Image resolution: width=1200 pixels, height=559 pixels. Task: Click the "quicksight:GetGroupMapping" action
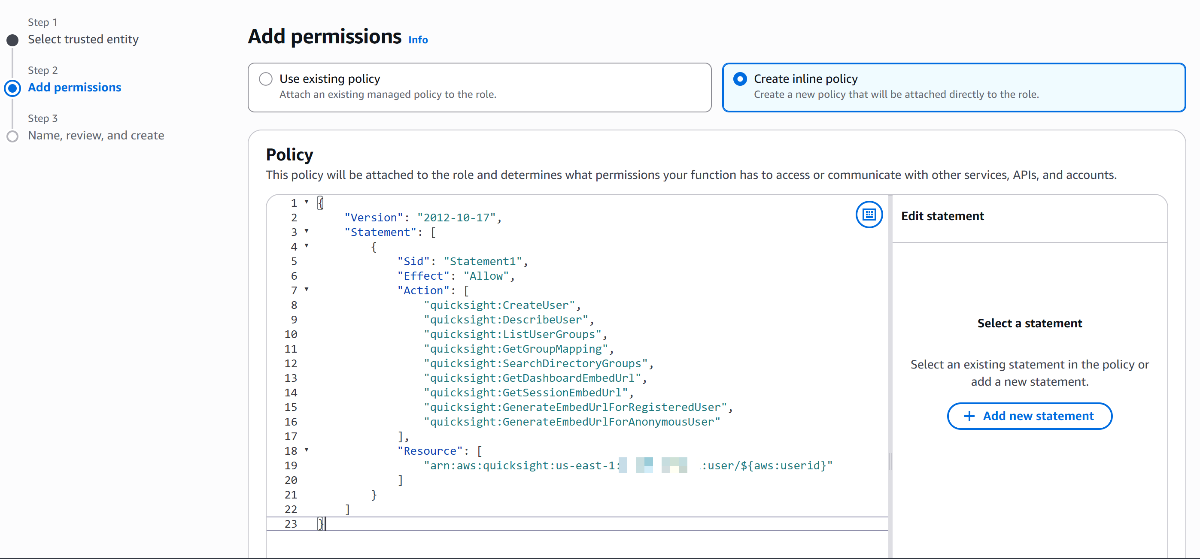(x=516, y=349)
